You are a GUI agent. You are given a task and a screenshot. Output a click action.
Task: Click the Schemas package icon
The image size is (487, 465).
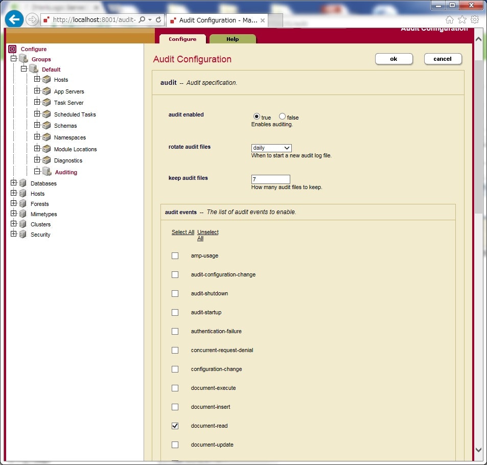[x=47, y=125]
